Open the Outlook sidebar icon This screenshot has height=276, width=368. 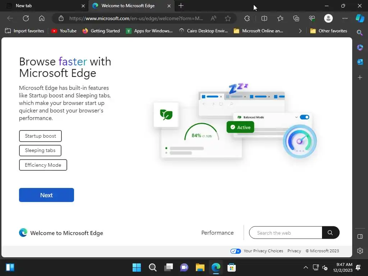pos(360,62)
